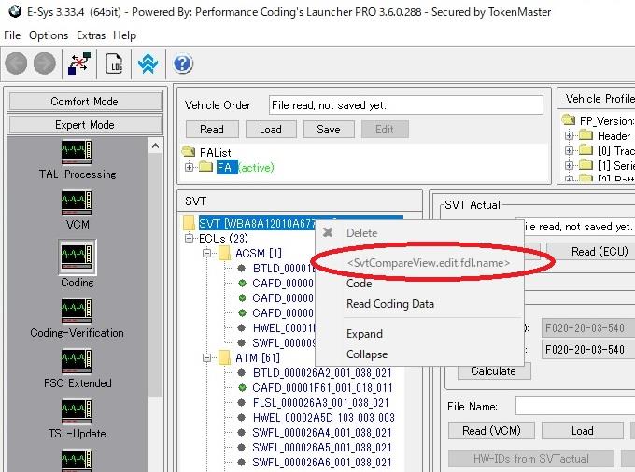
Task: Click the ACSM [1] folder icon
Action: 224,254
